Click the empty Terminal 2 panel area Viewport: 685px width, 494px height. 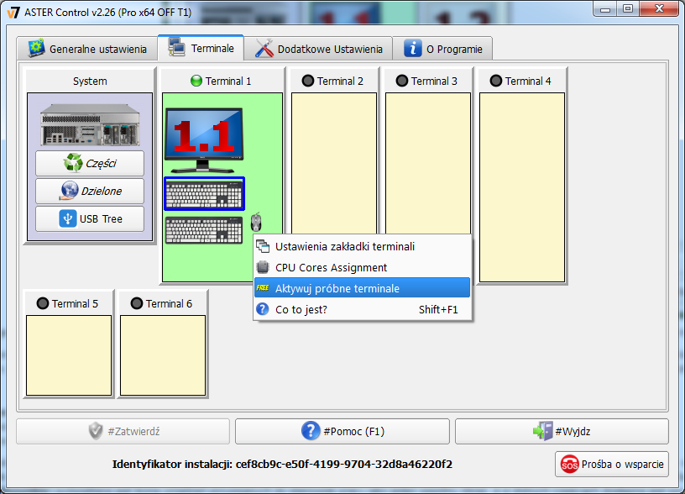[x=334, y=163]
